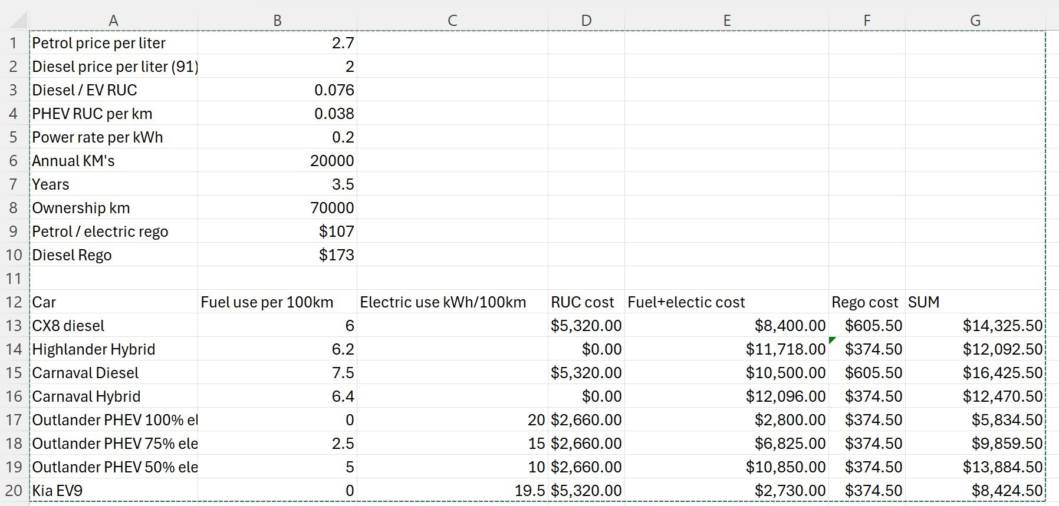
Task: Click the value 0.076
Action: pos(277,90)
